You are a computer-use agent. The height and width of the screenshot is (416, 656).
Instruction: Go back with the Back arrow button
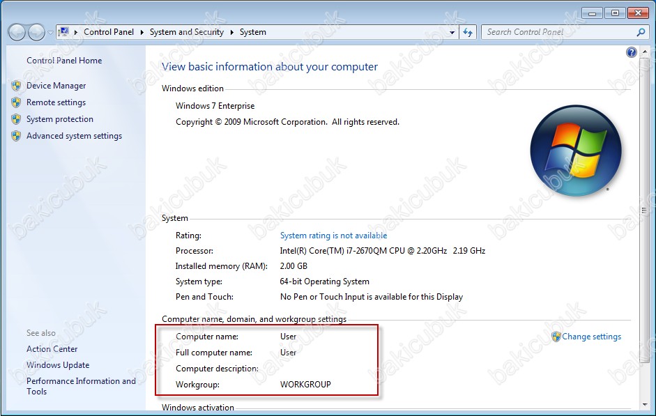[x=17, y=32]
